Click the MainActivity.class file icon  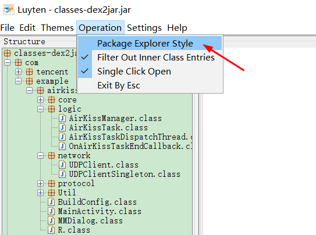point(51,211)
